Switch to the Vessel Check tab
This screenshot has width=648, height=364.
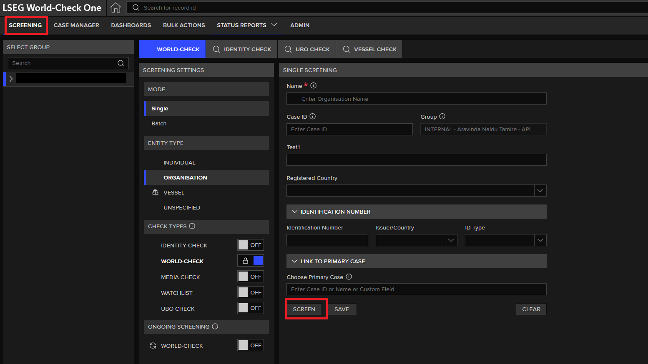[x=369, y=49]
